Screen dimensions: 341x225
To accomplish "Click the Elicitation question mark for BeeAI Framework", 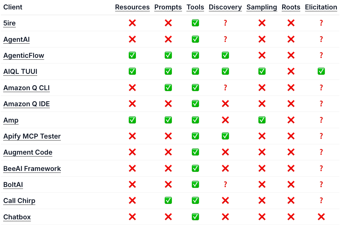I will 321,168.
